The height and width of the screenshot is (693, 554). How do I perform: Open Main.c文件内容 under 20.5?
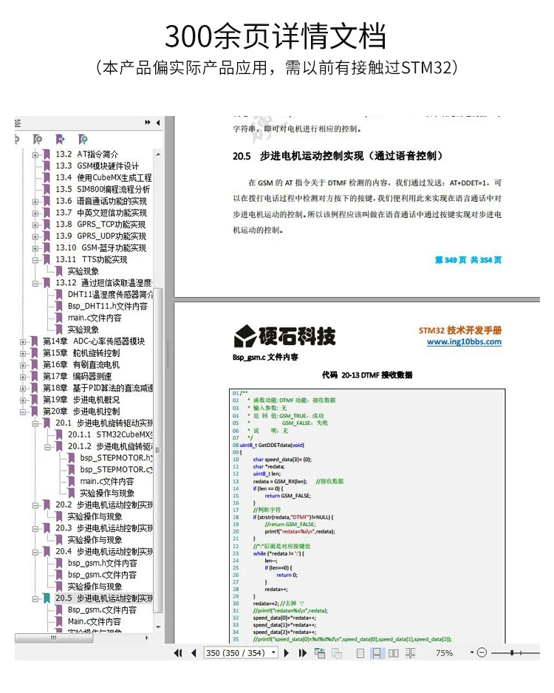tap(94, 621)
